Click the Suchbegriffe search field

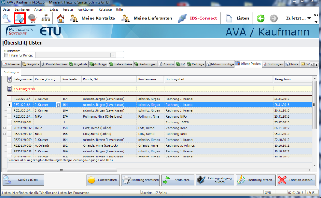(162, 89)
